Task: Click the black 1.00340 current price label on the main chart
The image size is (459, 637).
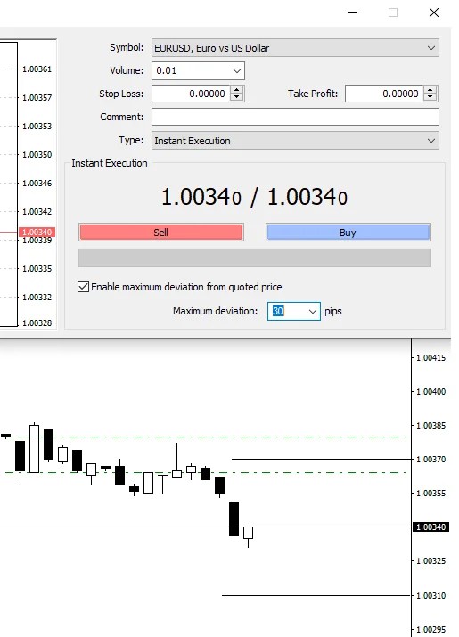Action: click(x=430, y=527)
